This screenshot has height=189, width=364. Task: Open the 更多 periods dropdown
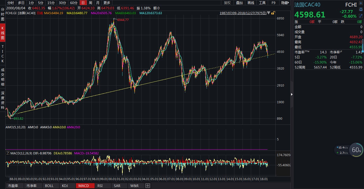[107, 3]
